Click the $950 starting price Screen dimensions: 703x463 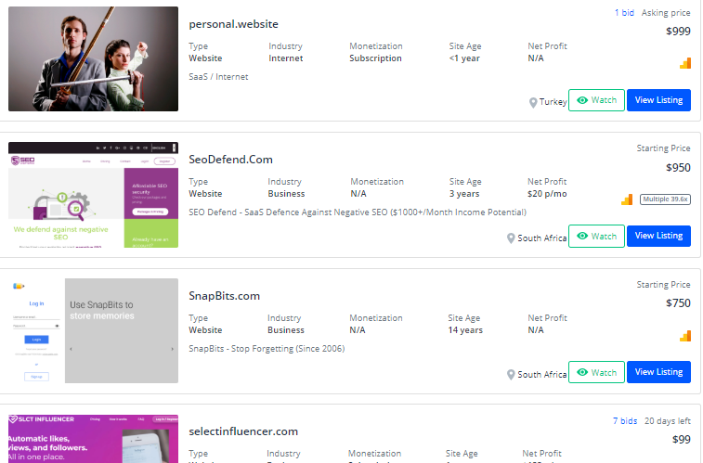(678, 167)
